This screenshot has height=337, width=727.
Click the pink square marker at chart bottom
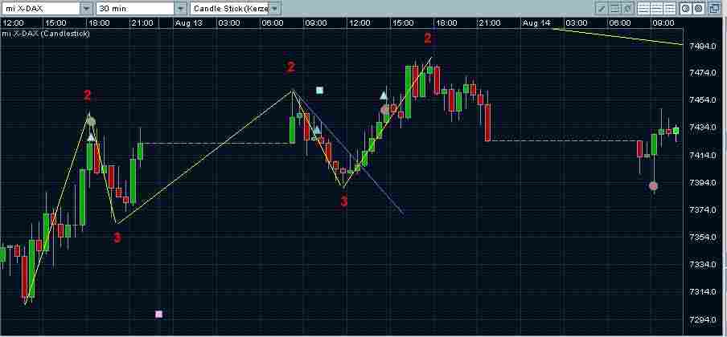159,315
